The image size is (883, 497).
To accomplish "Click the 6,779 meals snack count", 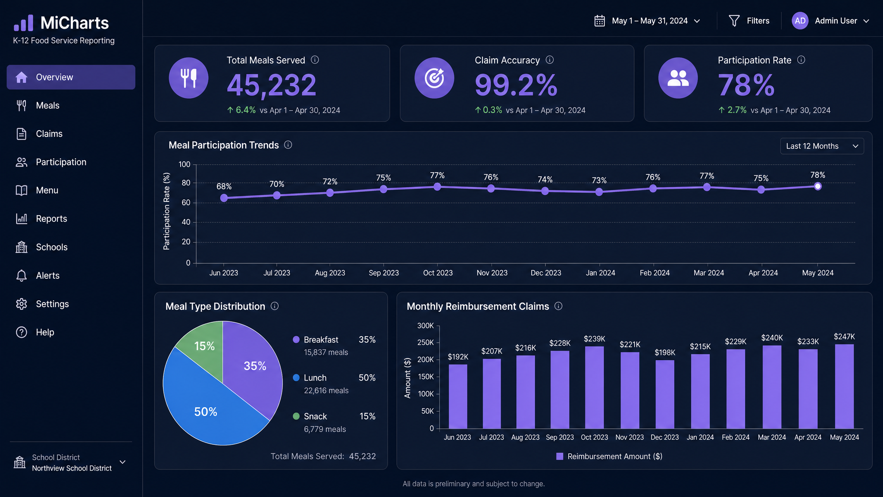I will point(325,429).
